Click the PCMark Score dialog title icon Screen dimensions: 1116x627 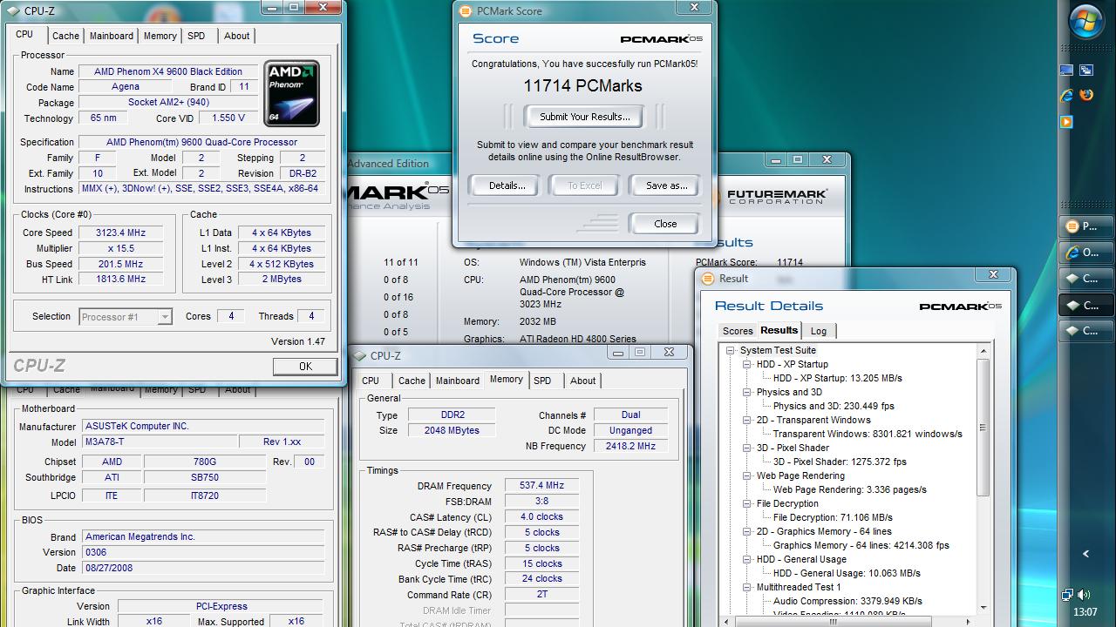click(x=466, y=11)
